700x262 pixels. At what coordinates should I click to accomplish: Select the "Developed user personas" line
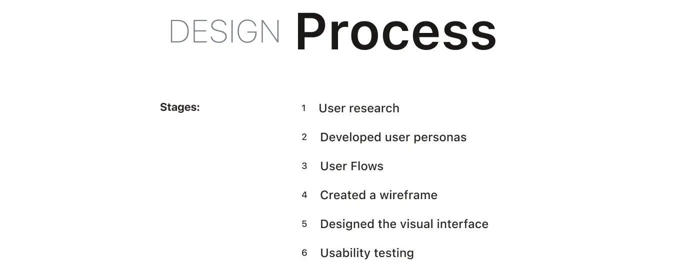click(393, 137)
